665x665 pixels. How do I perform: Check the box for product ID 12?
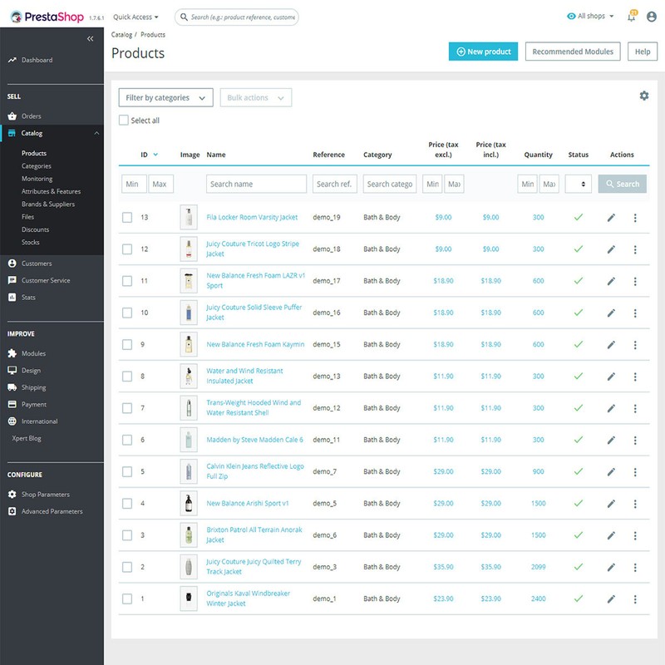point(127,249)
